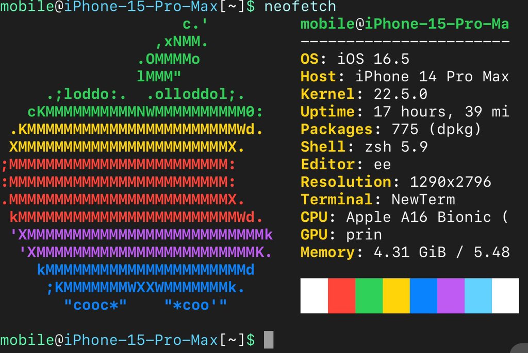Click the purple logo line ending 'MMMk'
The width and height of the screenshot is (528, 353).
(141, 235)
